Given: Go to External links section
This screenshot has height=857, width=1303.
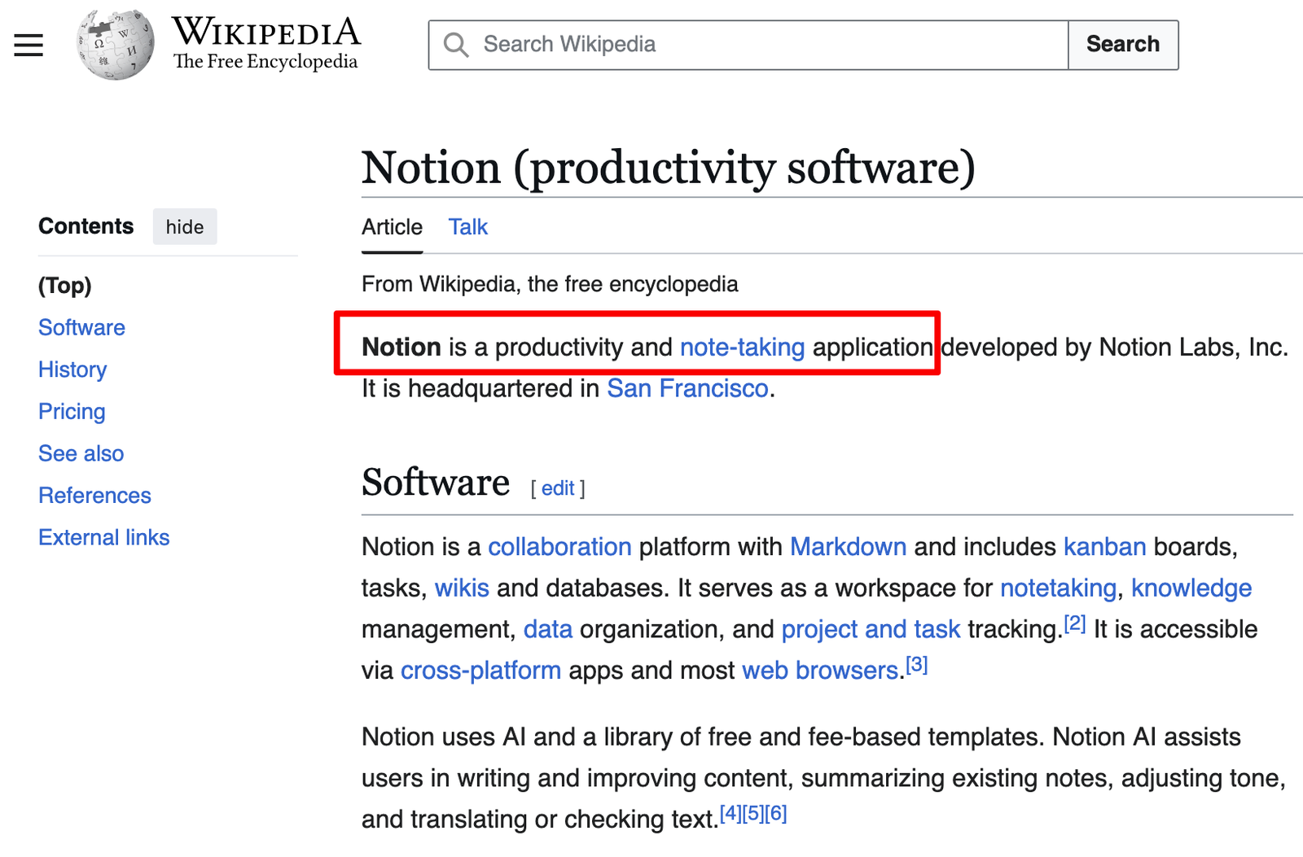Looking at the screenshot, I should [103, 537].
